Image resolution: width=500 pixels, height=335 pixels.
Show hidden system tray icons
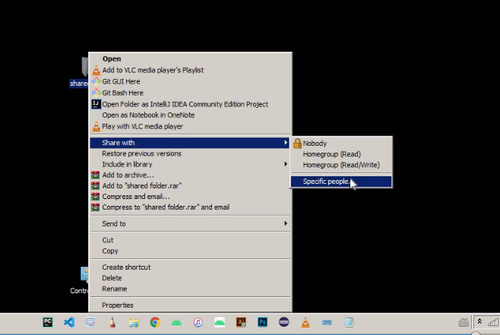click(x=479, y=322)
